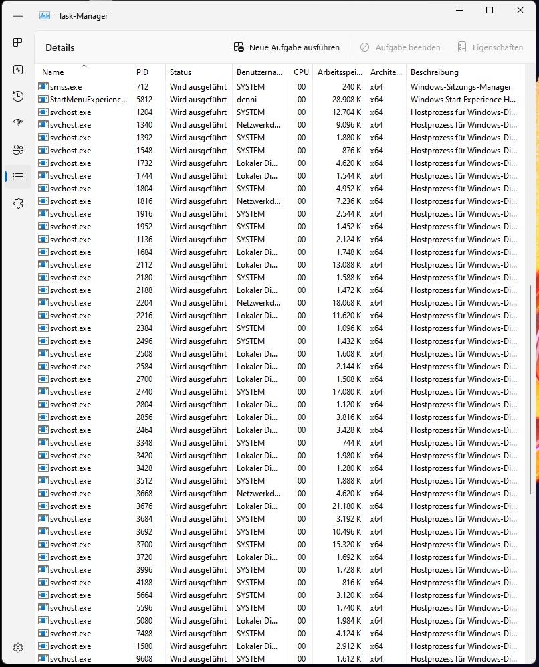Click PID 3348 cell

pos(144,443)
